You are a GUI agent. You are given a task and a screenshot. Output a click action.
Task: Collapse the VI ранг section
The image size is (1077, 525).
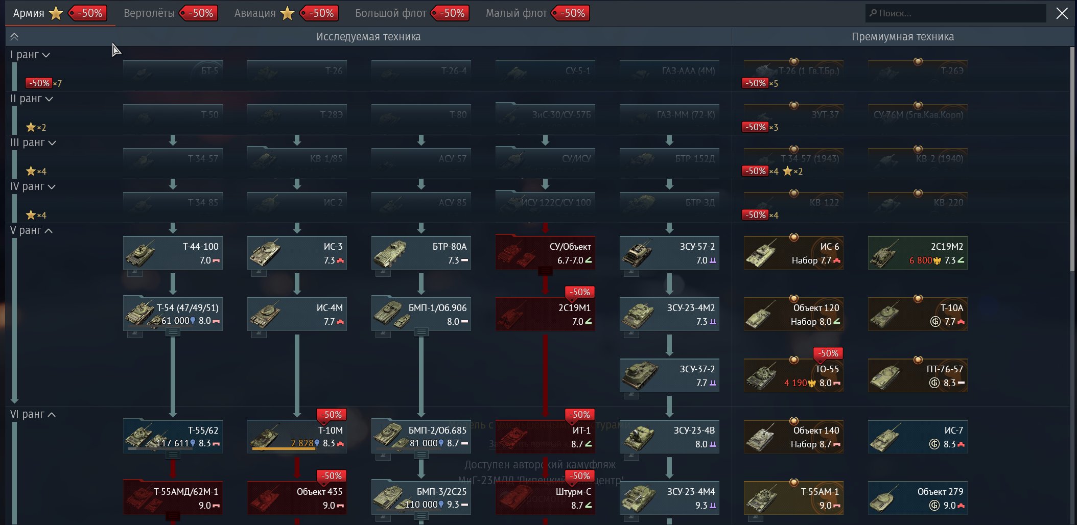click(33, 415)
